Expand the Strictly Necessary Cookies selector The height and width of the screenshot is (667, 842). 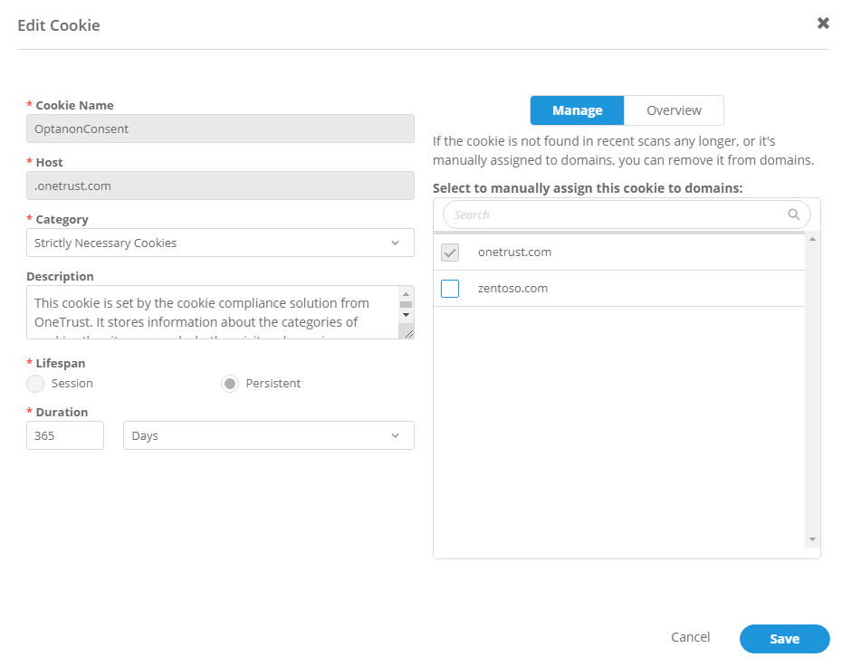pos(220,243)
